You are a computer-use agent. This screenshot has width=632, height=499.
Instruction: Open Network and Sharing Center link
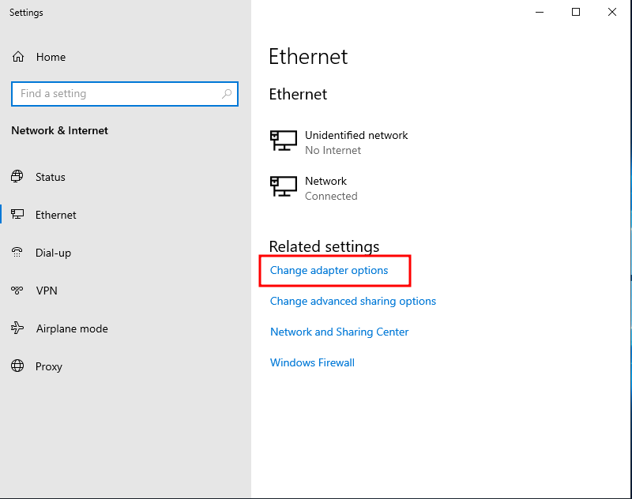coord(340,332)
